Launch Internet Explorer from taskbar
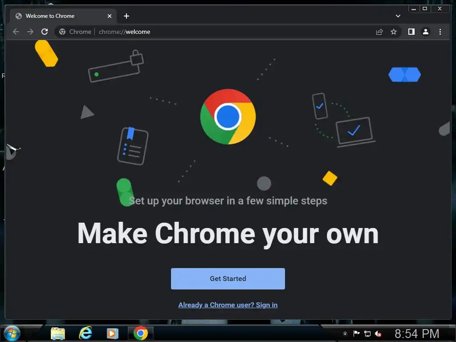Viewport: 456px width, 342px height. 85,333
